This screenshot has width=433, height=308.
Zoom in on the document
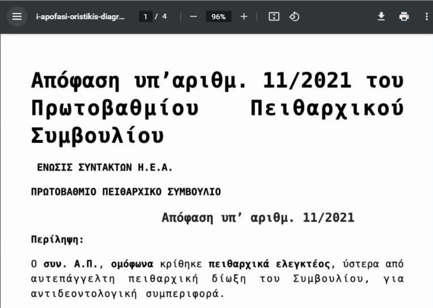[x=244, y=16]
